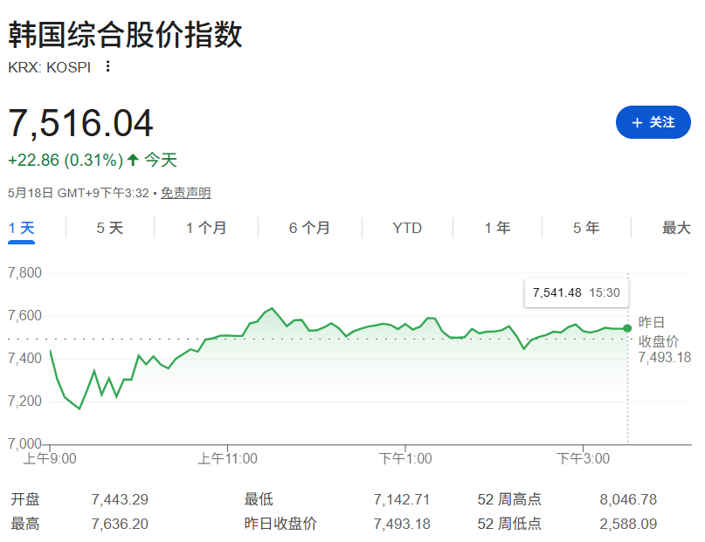Click the 52 周低点 value 2,588.09

[628, 524]
